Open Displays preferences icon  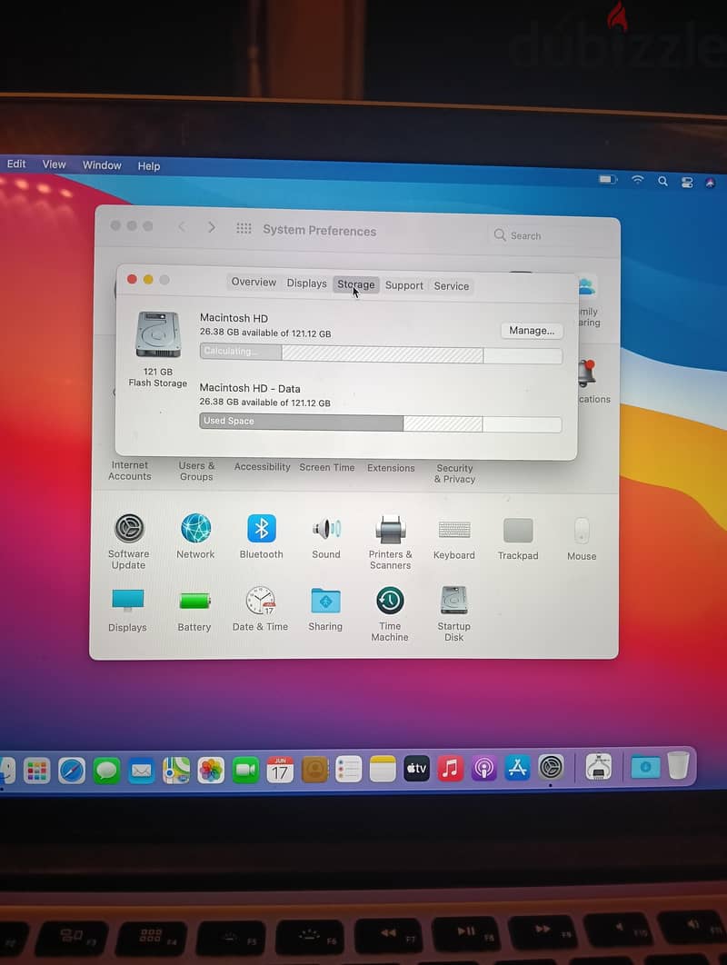click(128, 600)
